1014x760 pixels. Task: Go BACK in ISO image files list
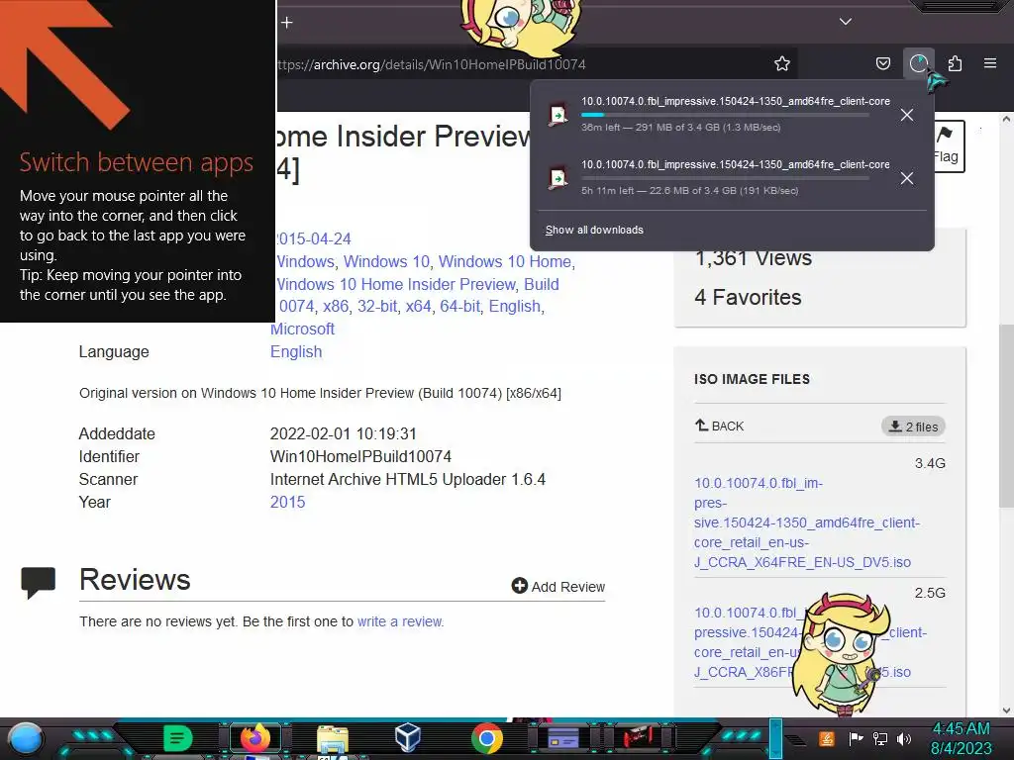(x=719, y=426)
